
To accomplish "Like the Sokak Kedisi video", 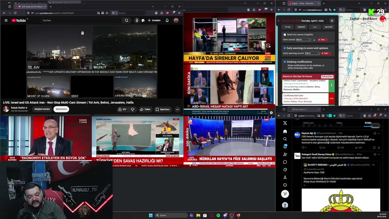I will pyautogui.click(x=122, y=109).
